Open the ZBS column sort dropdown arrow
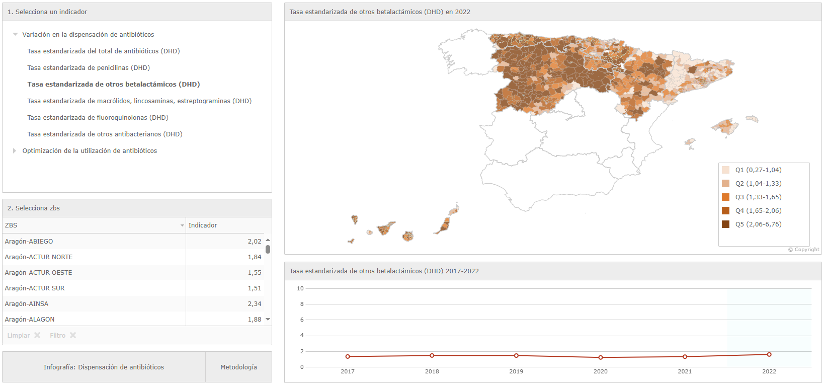Viewport: 826px width, 388px height. click(x=182, y=225)
